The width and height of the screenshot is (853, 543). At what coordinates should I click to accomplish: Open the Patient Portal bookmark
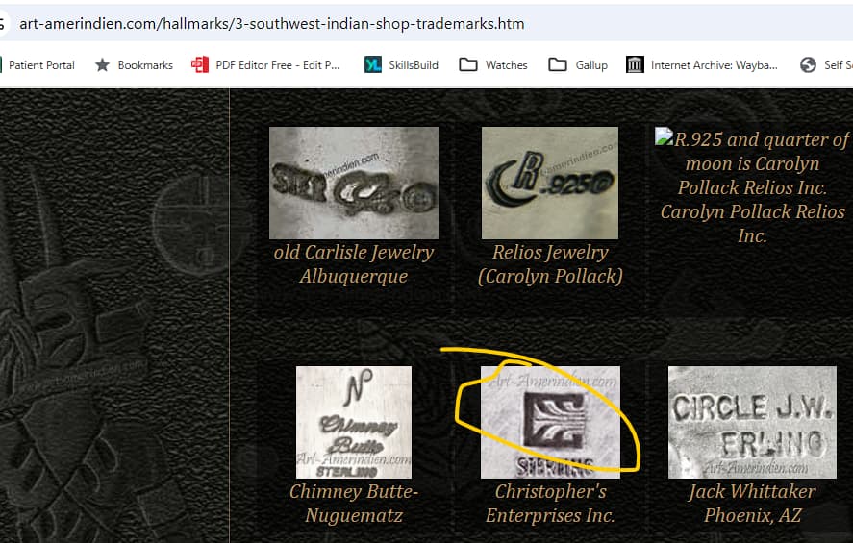pos(41,65)
